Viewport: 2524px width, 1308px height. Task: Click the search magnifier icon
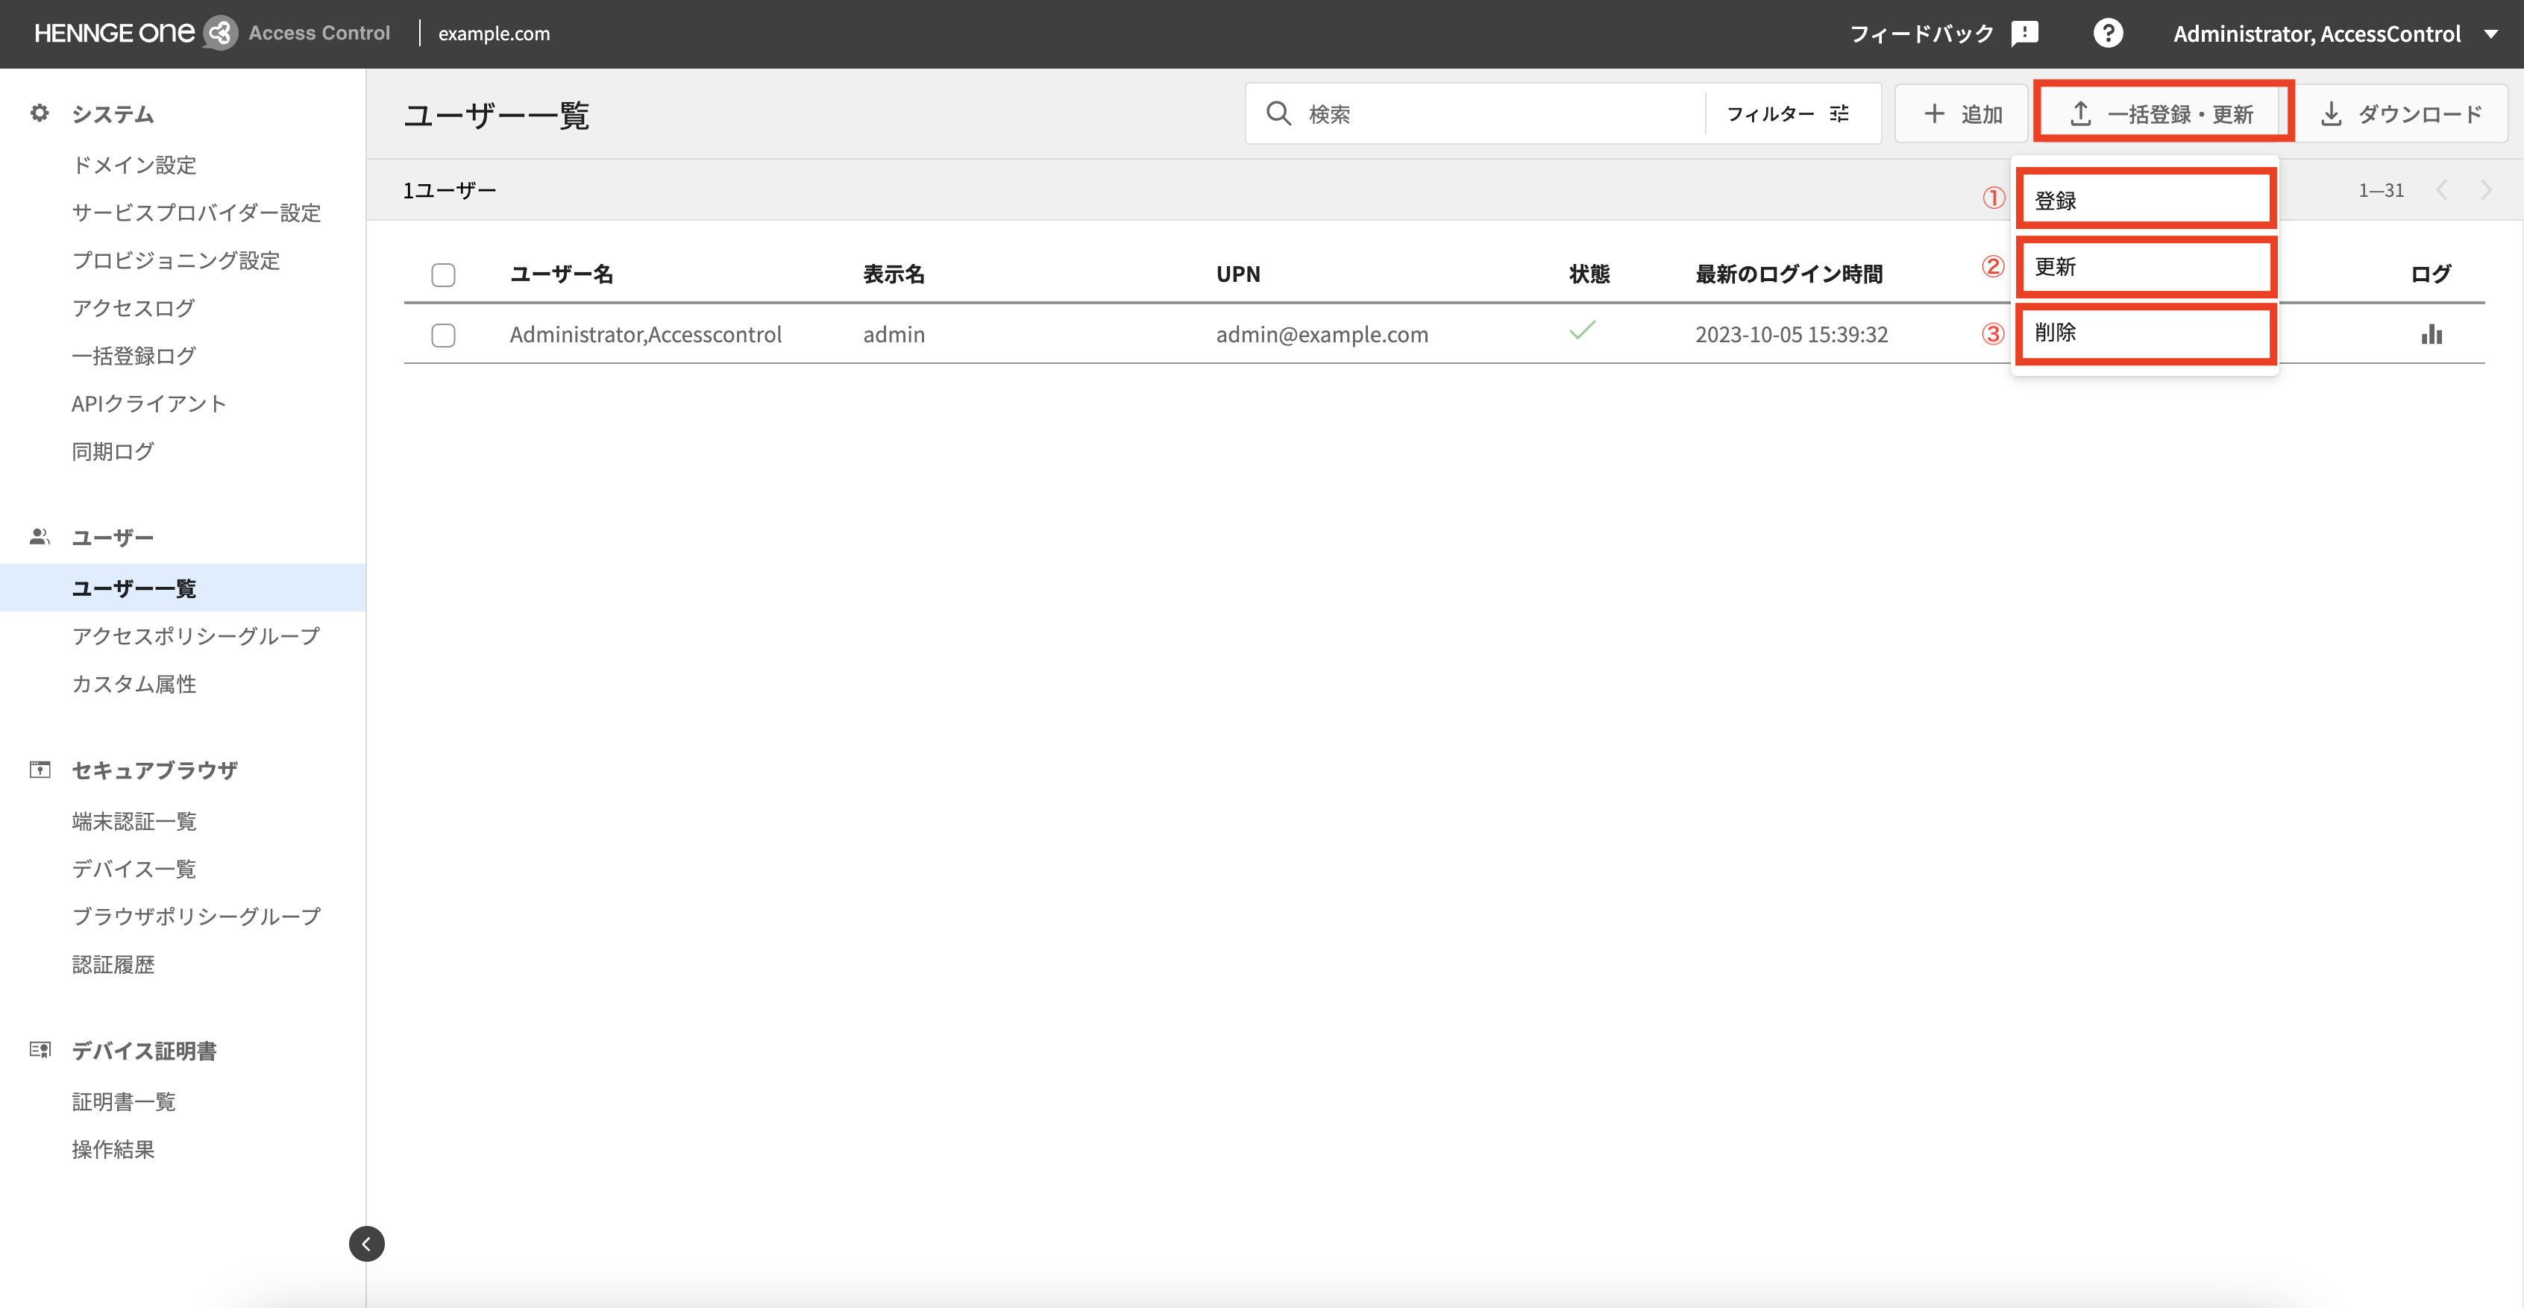point(1278,113)
